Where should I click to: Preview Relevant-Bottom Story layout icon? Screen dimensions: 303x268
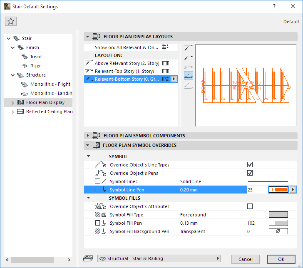(x=189, y=76)
